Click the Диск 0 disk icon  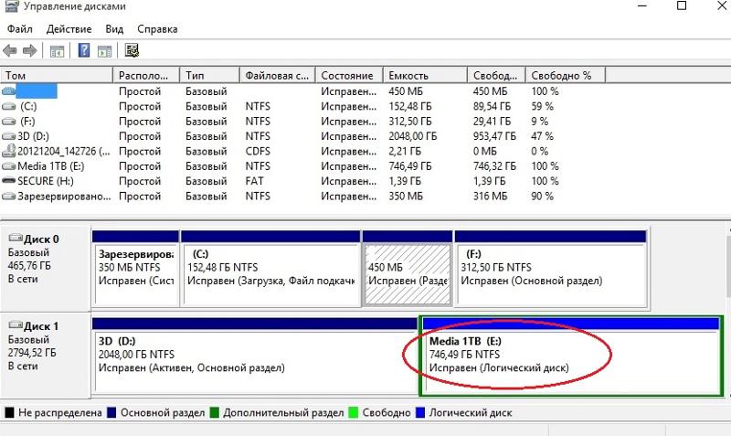[x=16, y=238]
